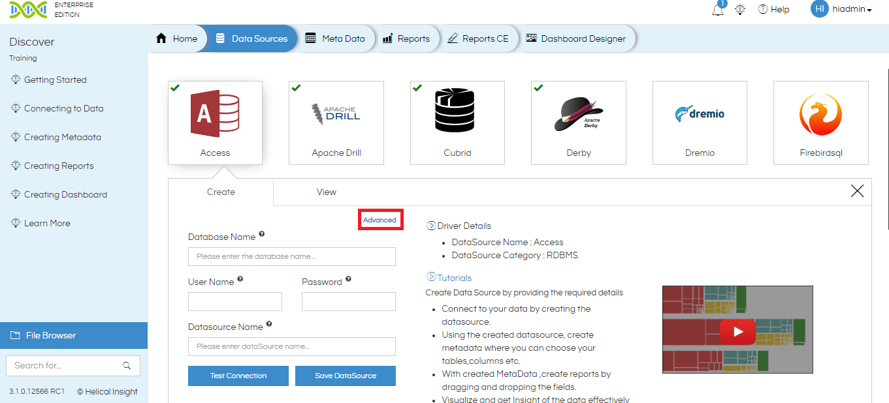Switch to the View tab

(326, 192)
